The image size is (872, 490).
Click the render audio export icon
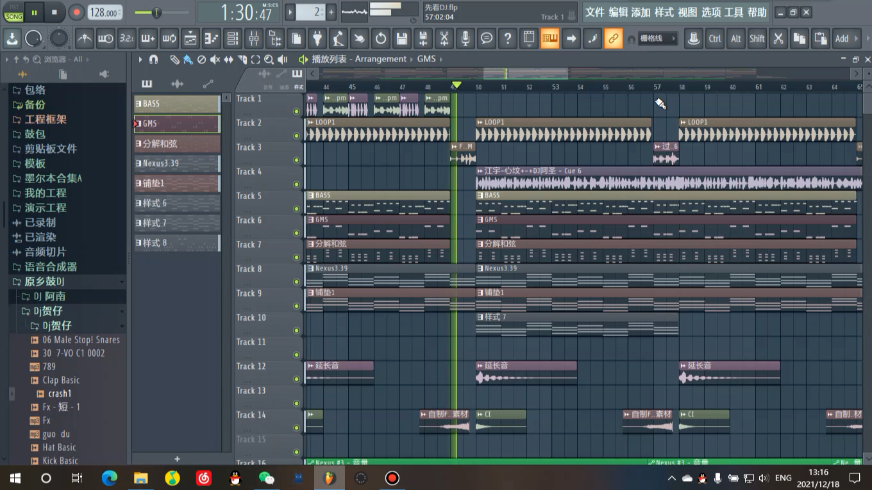[423, 38]
